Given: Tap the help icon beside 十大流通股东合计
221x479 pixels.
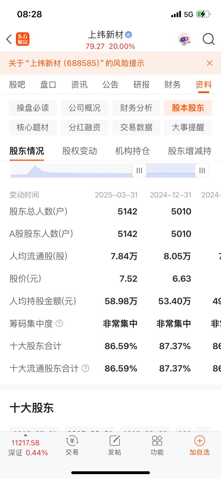Looking at the screenshot, I should 85,368.
